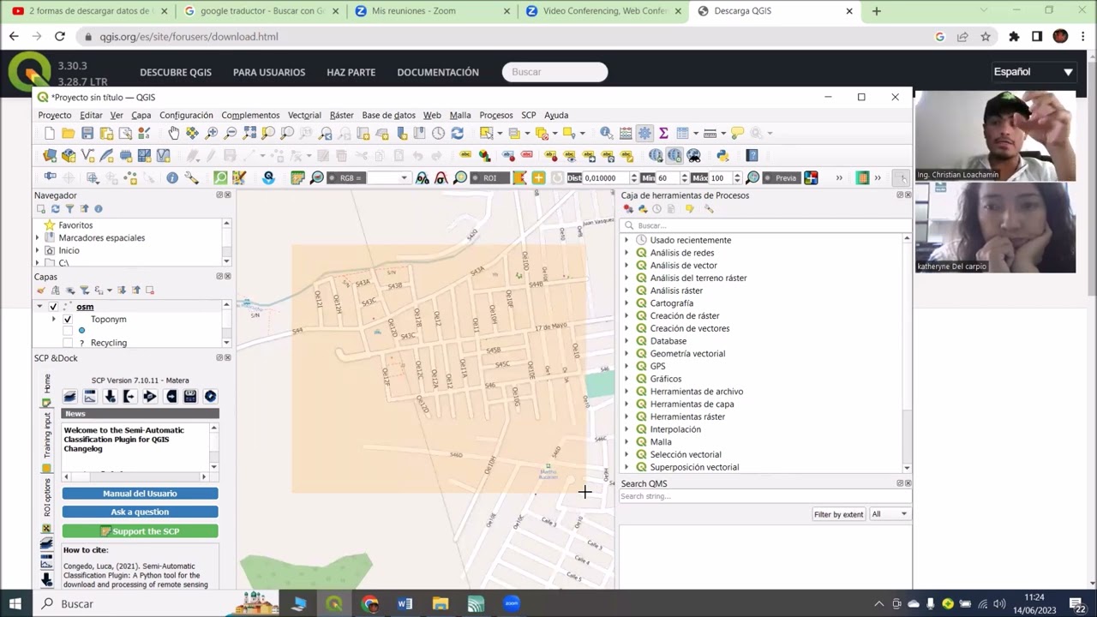
Task: Select the Zoom Out tool
Action: pos(230,133)
